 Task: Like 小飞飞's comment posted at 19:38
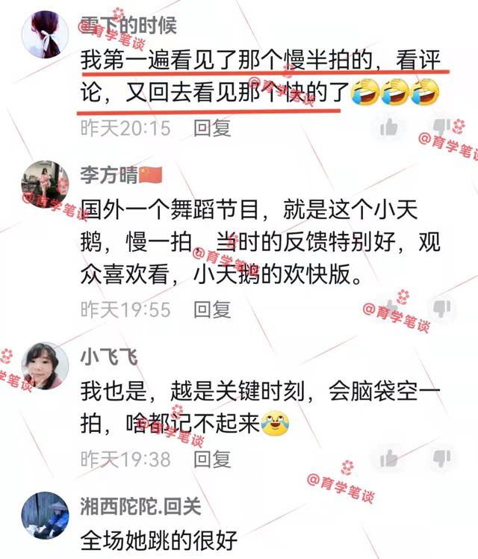(x=388, y=458)
